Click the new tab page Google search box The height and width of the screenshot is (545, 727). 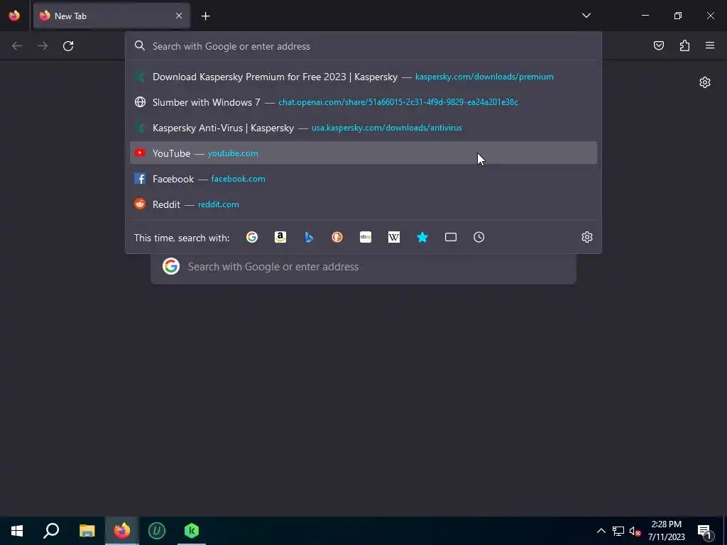(363, 267)
